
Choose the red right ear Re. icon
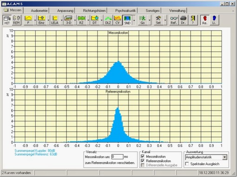204,20
